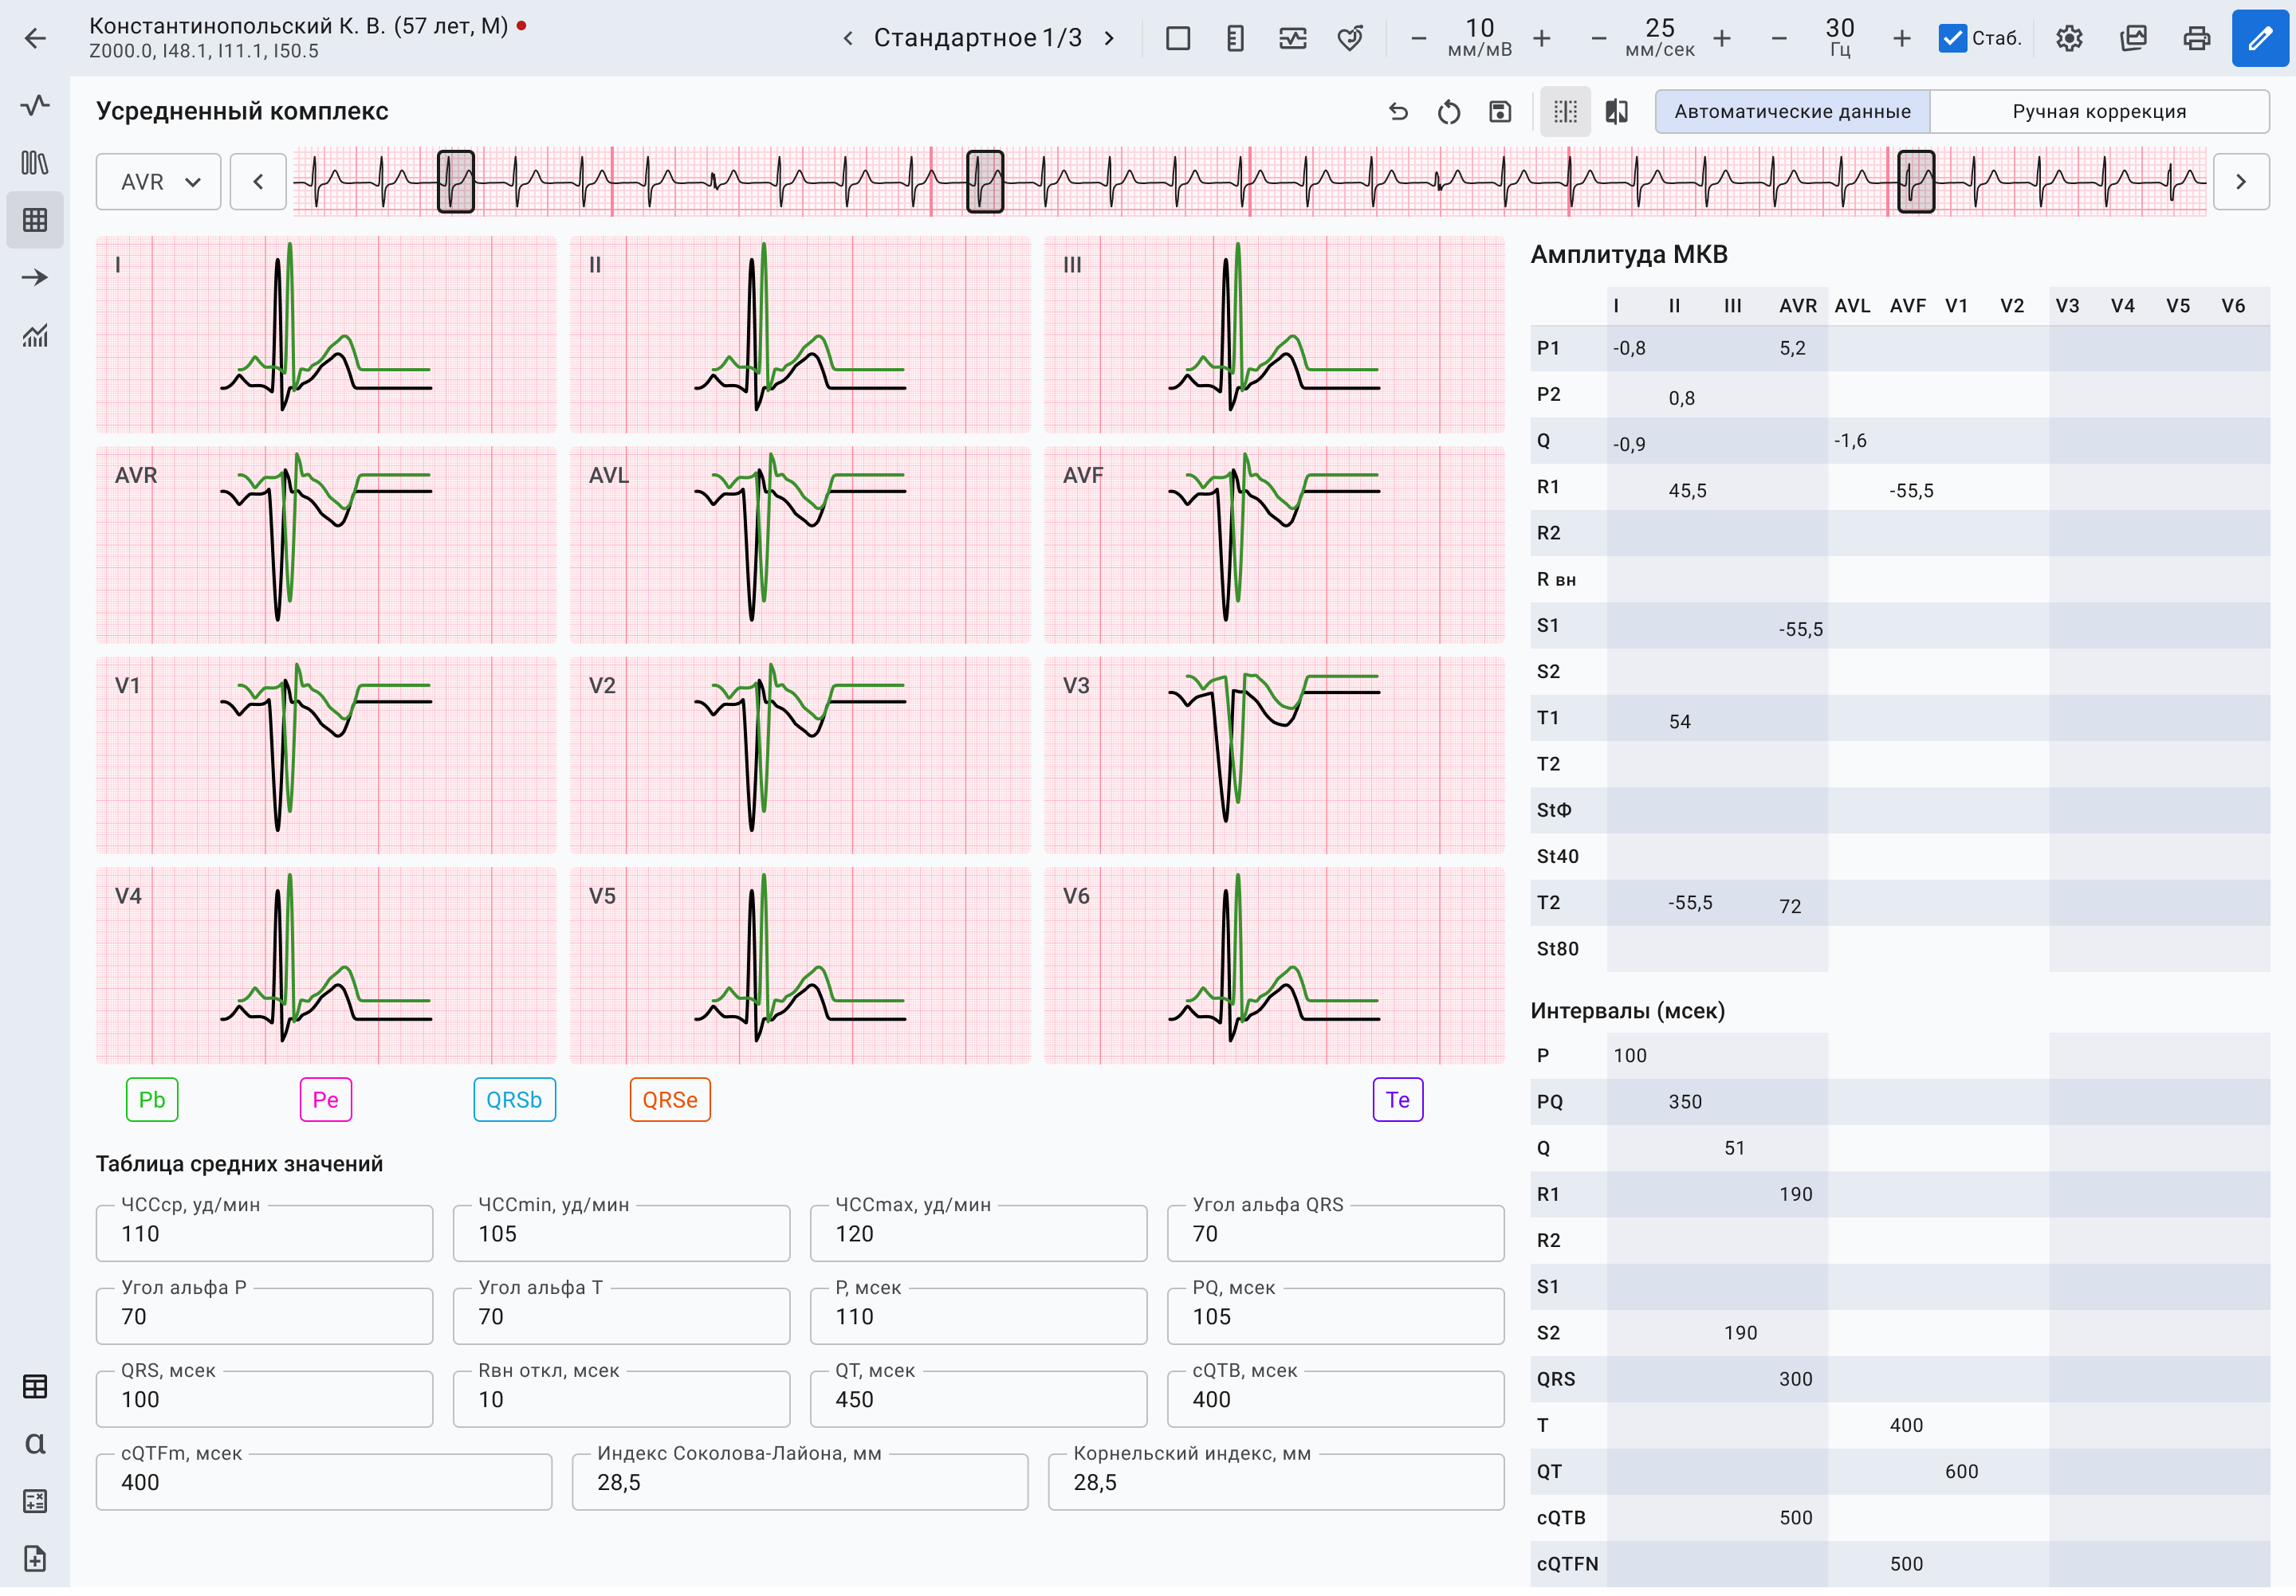Select the grid table view in sidebar

coord(35,220)
